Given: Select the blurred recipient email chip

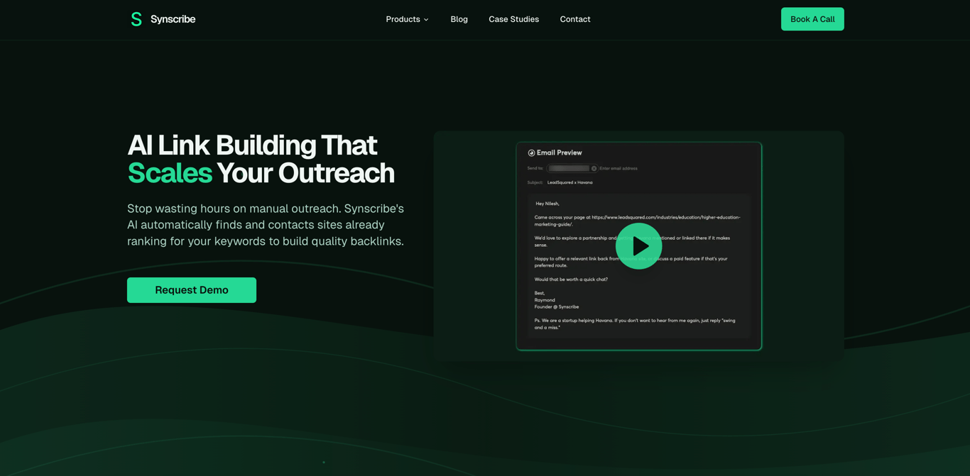Looking at the screenshot, I should pos(569,168).
